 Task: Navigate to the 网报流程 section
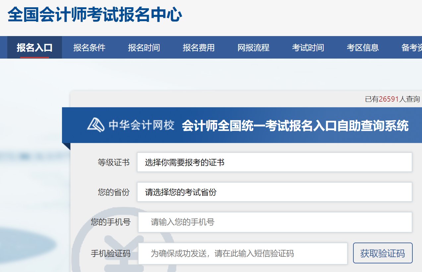(x=254, y=47)
